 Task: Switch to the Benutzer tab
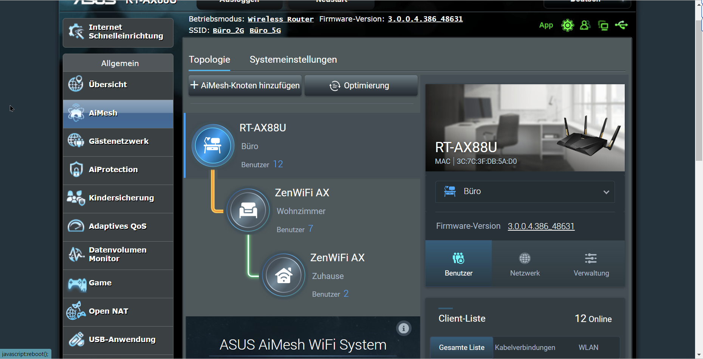[x=458, y=264]
